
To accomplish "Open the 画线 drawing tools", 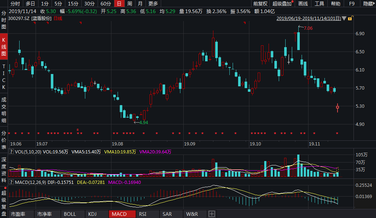I will pos(303,4).
